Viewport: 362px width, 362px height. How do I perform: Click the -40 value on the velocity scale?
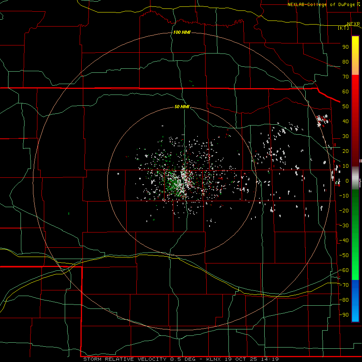coord(344,241)
